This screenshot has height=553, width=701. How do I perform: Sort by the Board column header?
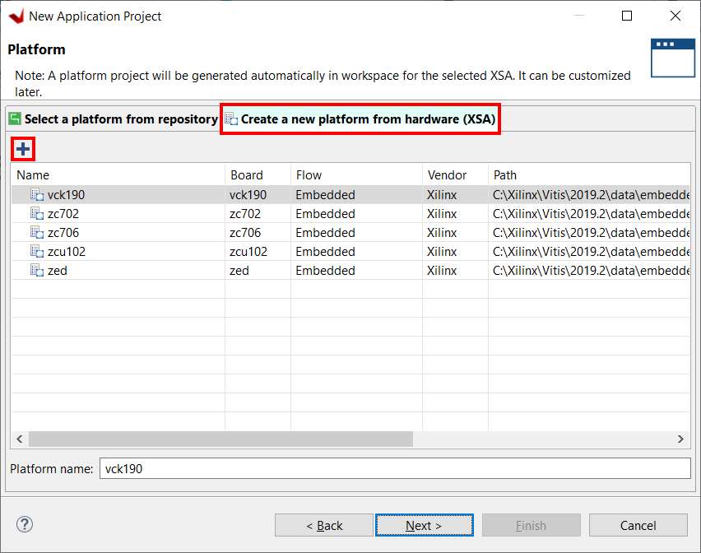[x=258, y=174]
